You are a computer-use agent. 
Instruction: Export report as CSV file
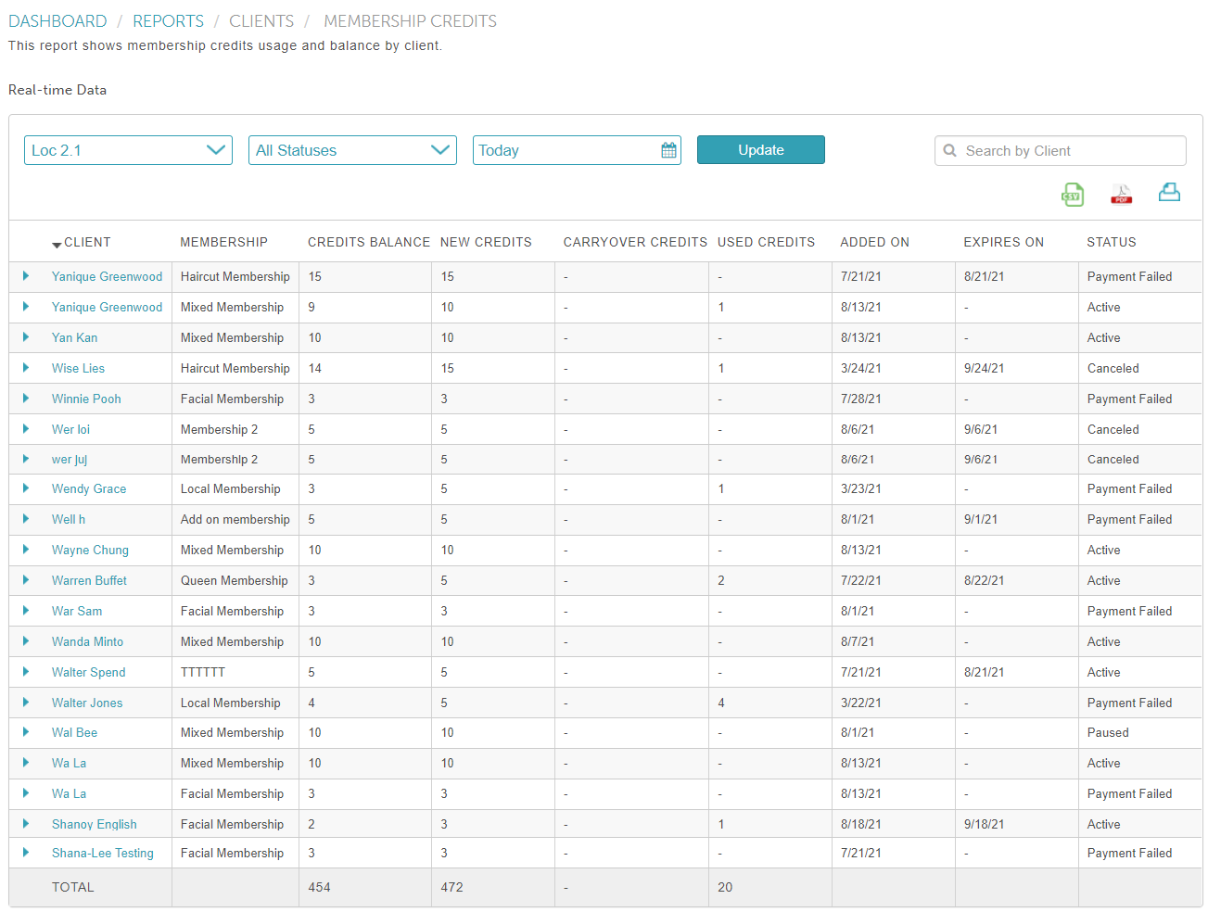point(1073,194)
